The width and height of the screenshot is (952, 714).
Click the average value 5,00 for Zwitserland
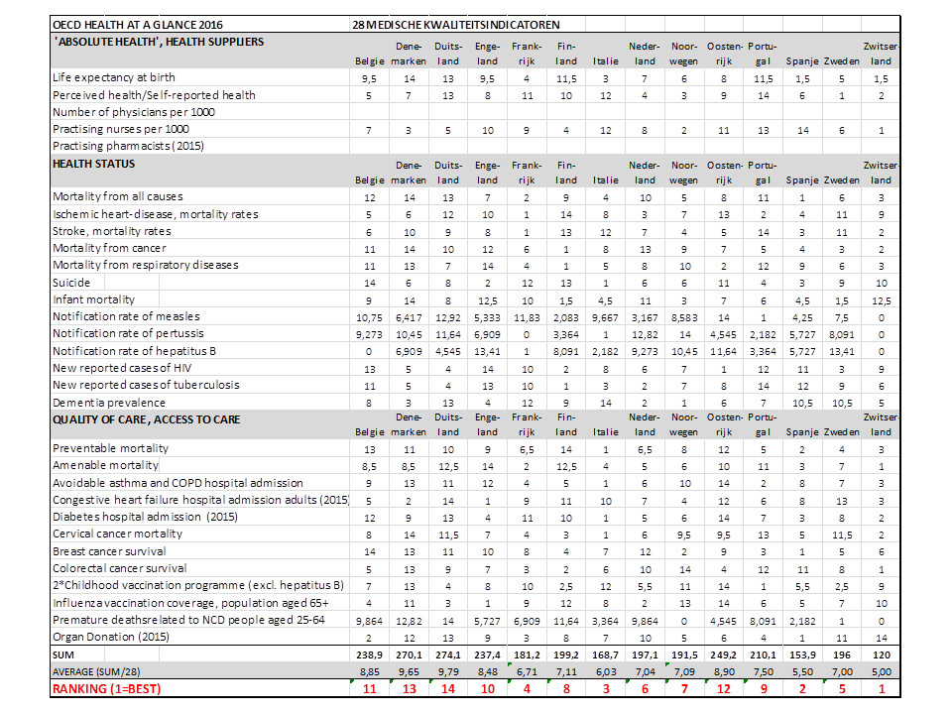click(x=879, y=671)
